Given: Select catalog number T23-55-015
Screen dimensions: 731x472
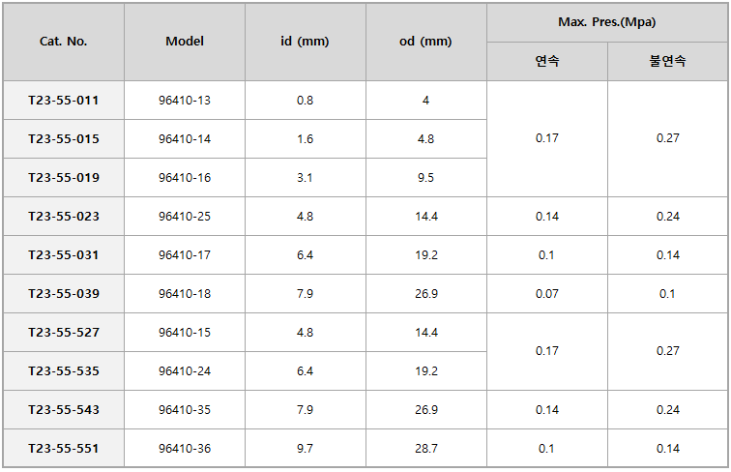Looking at the screenshot, I should (64, 139).
